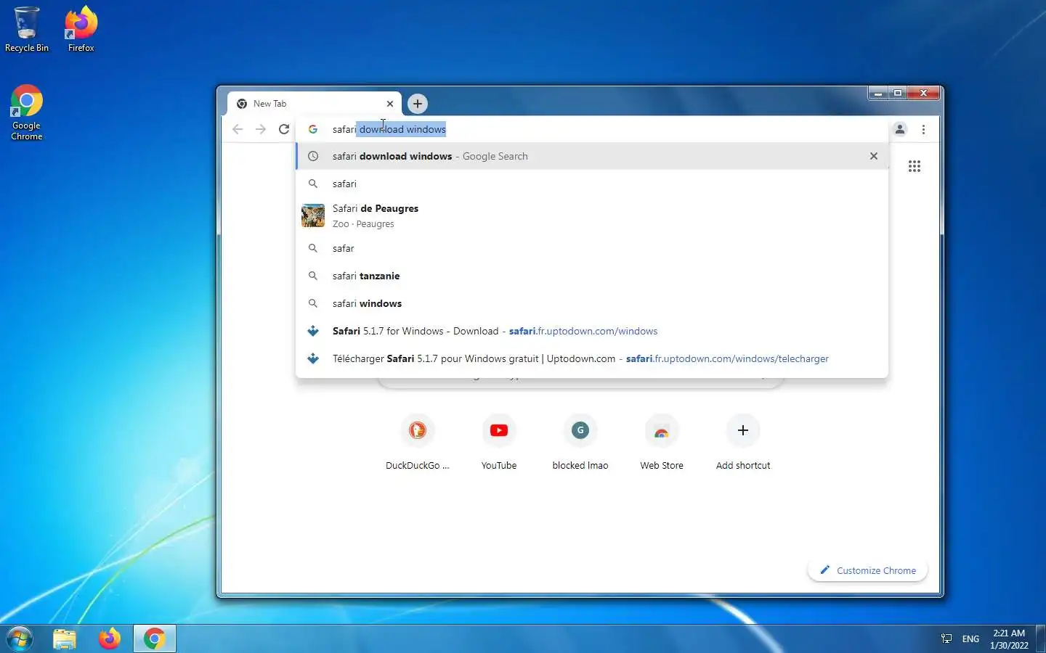Open Safari 5.1.7 for Windows uptodown link

click(x=592, y=331)
